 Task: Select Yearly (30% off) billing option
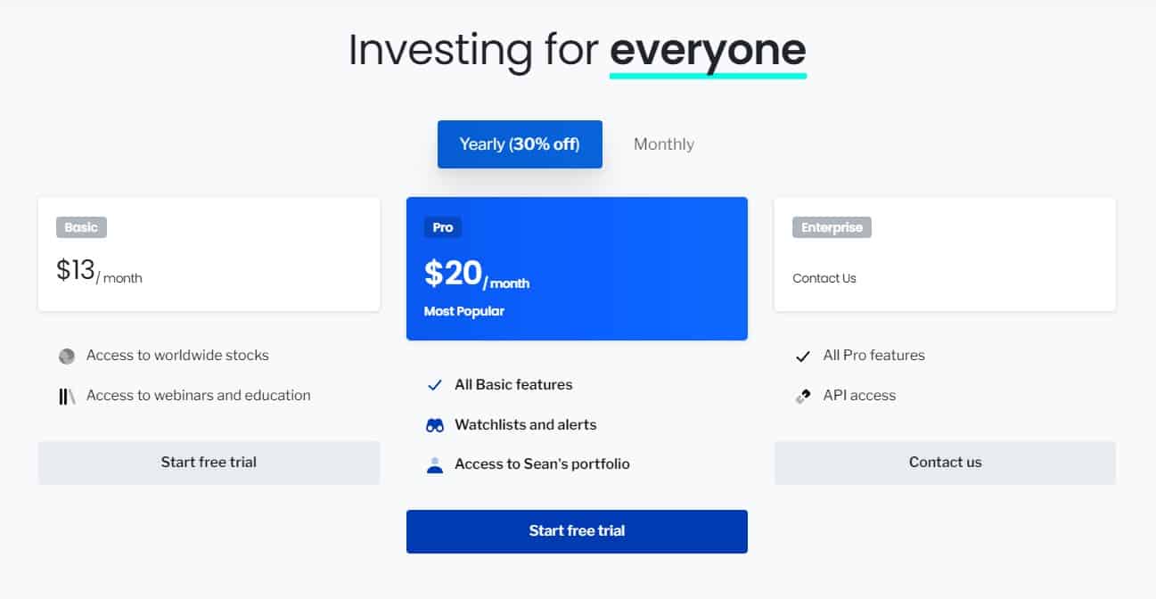coord(520,144)
